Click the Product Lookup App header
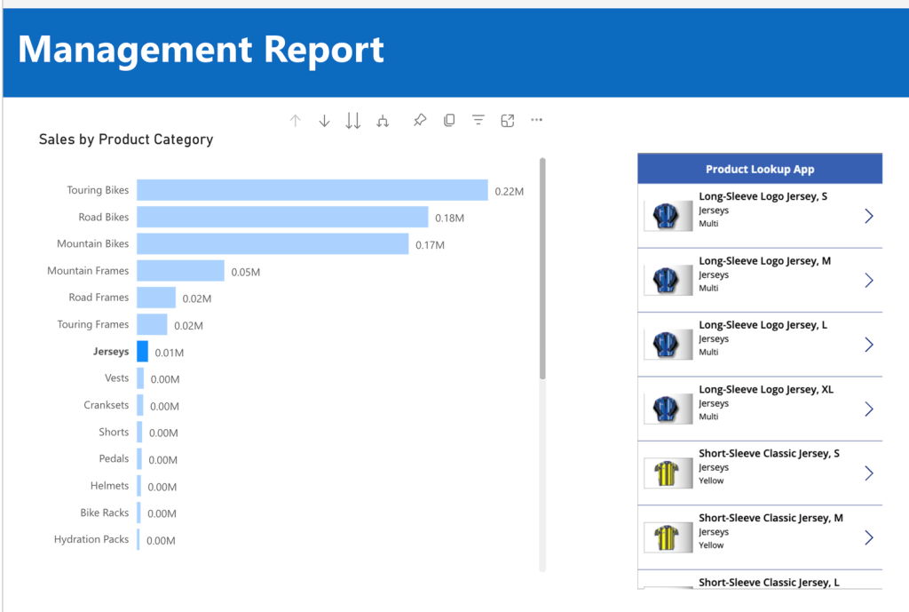 point(759,168)
